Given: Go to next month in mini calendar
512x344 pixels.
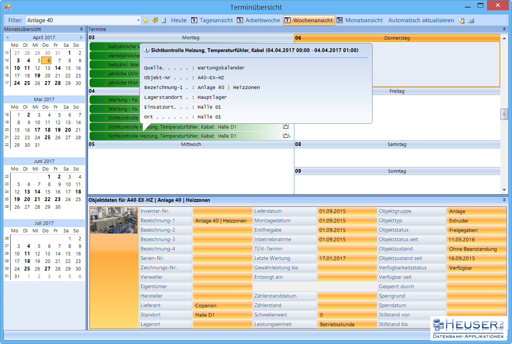Looking at the screenshot, I should 81,37.
